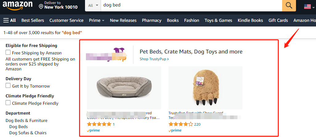Open the language flag dropdown arrow
This screenshot has height=137, width=316.
pos(314,8)
